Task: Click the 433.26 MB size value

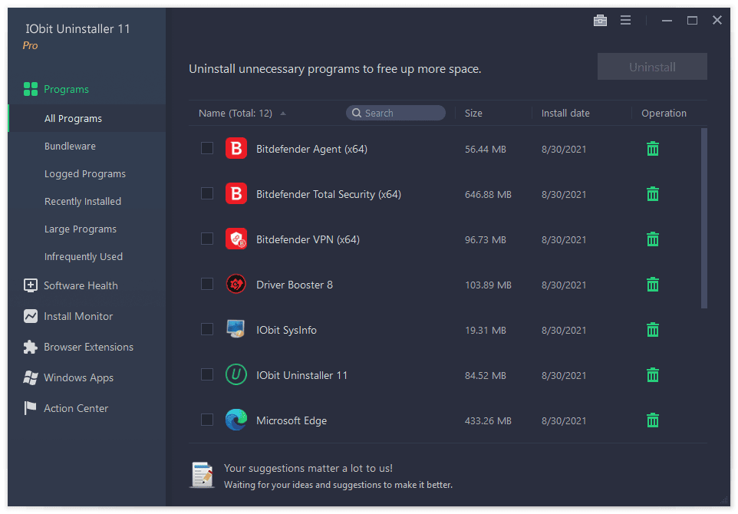Action: point(488,420)
